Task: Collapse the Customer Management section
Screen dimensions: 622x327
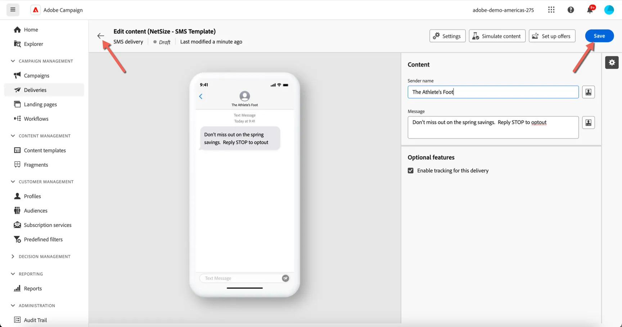Action: (x=13, y=182)
